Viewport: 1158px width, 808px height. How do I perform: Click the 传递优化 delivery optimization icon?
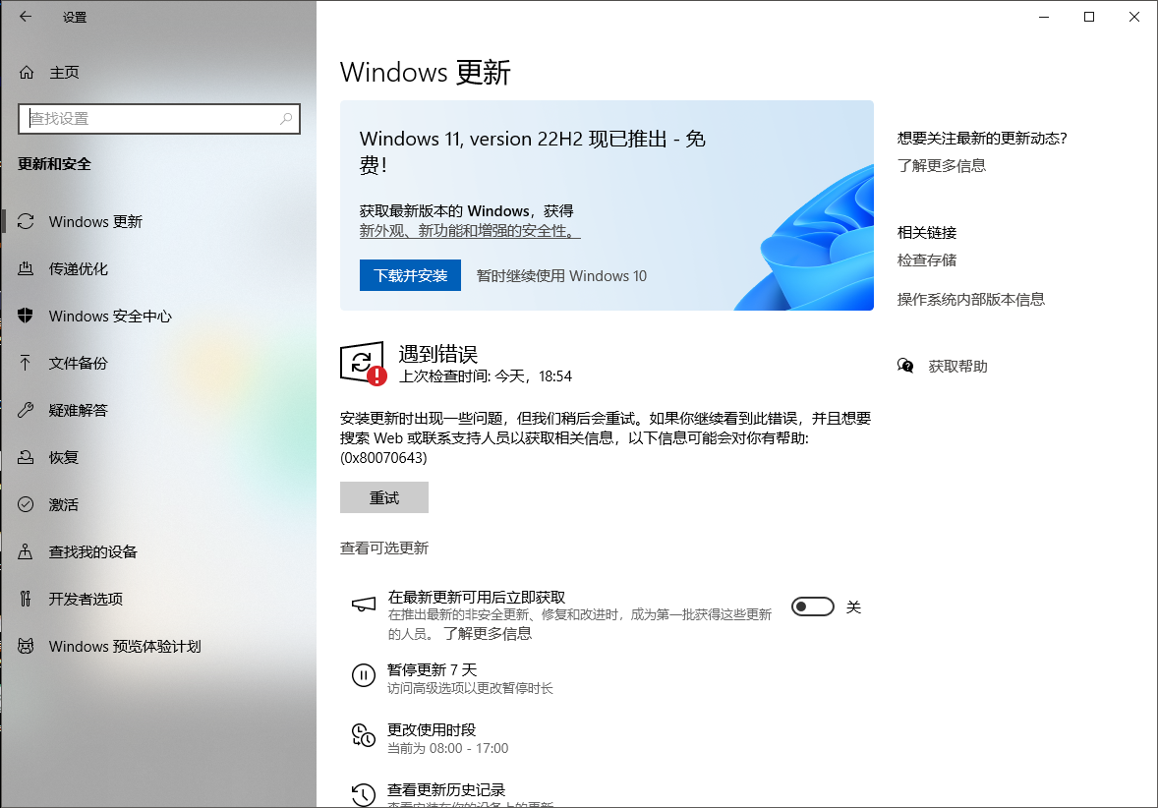coord(27,269)
